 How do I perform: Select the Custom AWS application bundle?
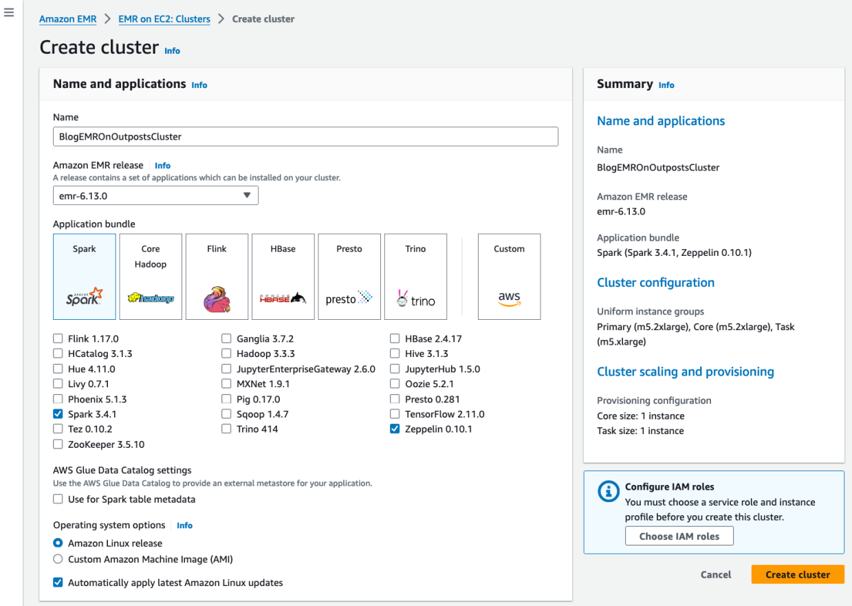509,277
